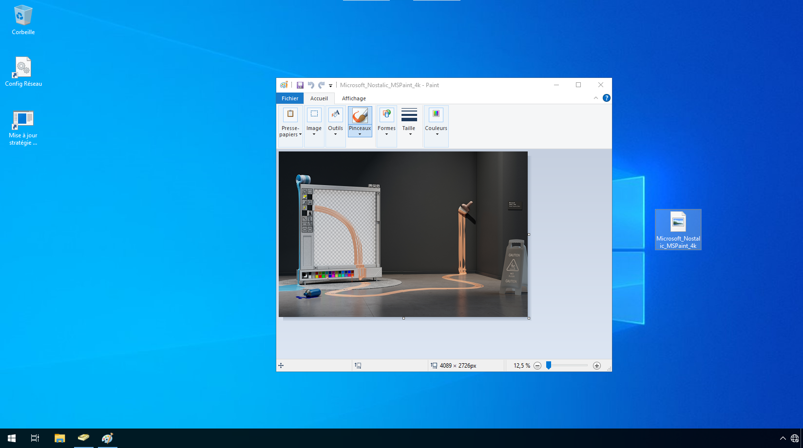
Task: Click the zoom in plus button
Action: pyautogui.click(x=597, y=366)
